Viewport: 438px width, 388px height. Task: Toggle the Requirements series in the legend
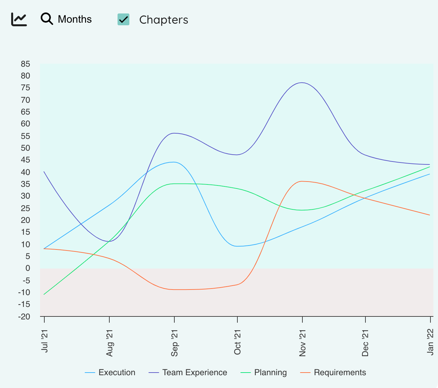(x=340, y=373)
